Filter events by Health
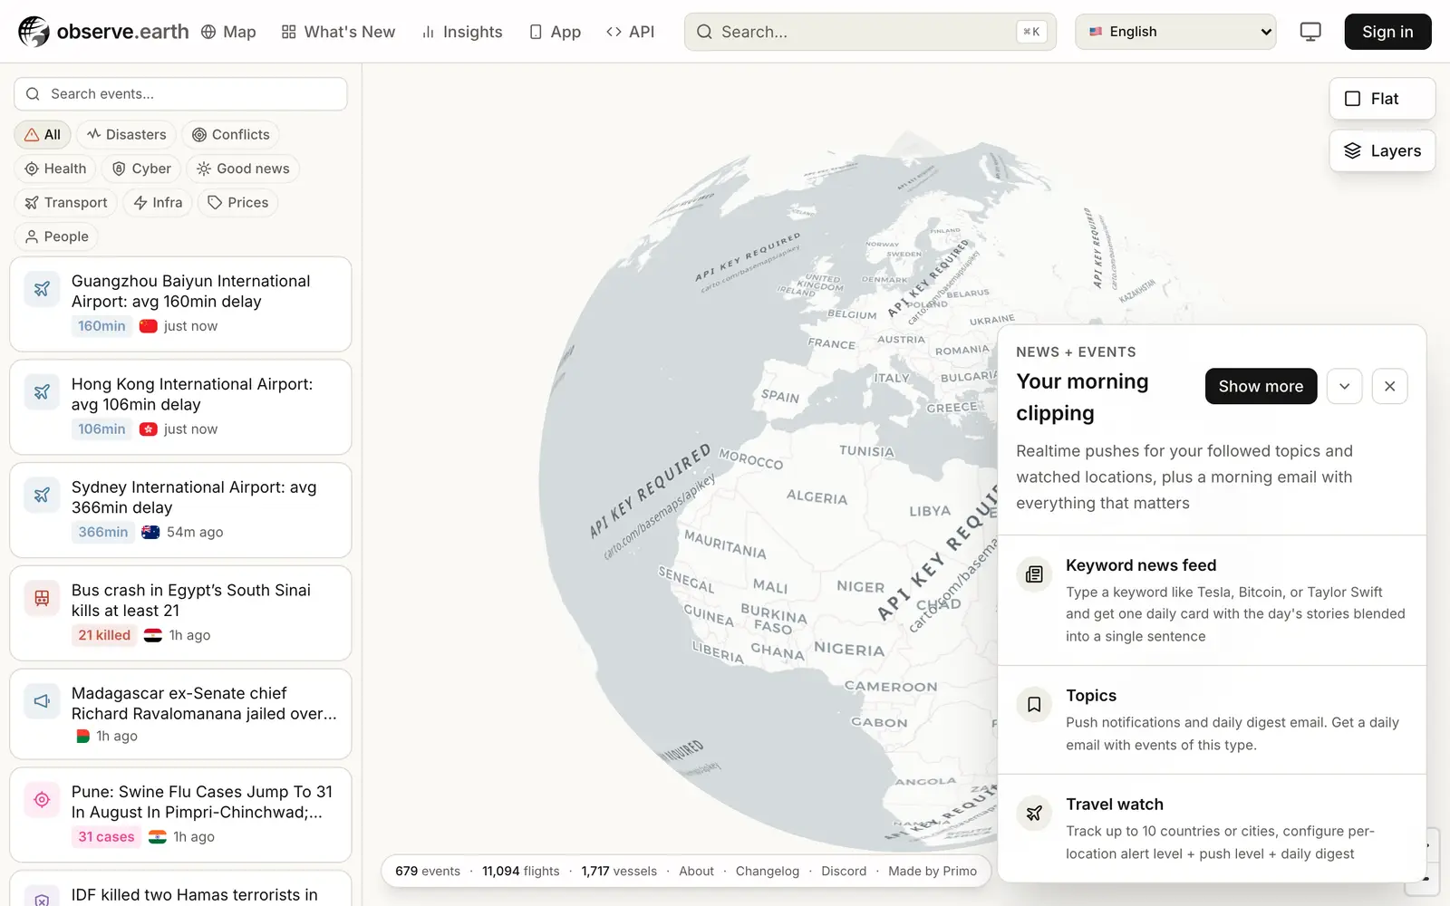The height and width of the screenshot is (906, 1450). click(x=55, y=169)
